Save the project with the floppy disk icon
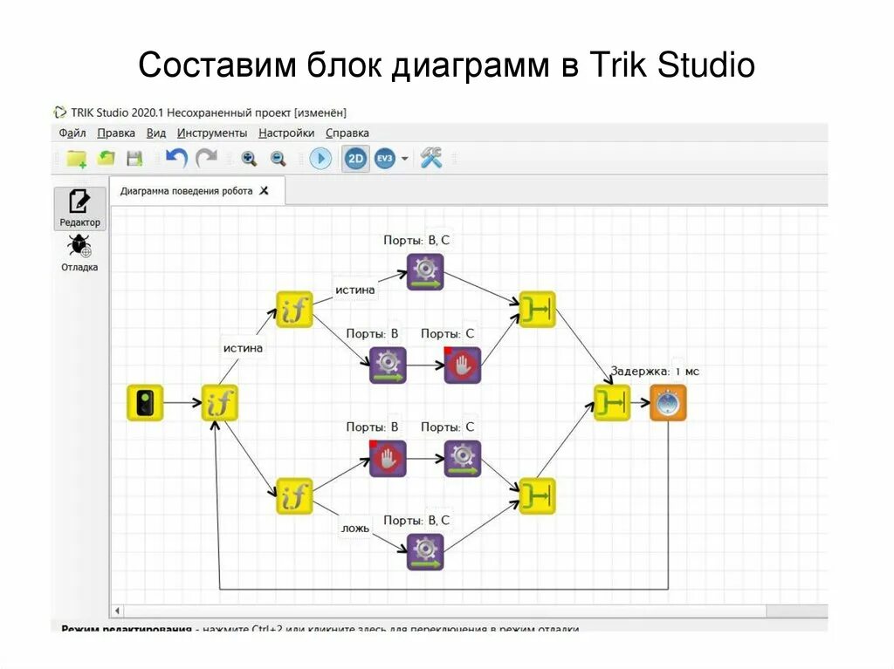 click(134, 159)
